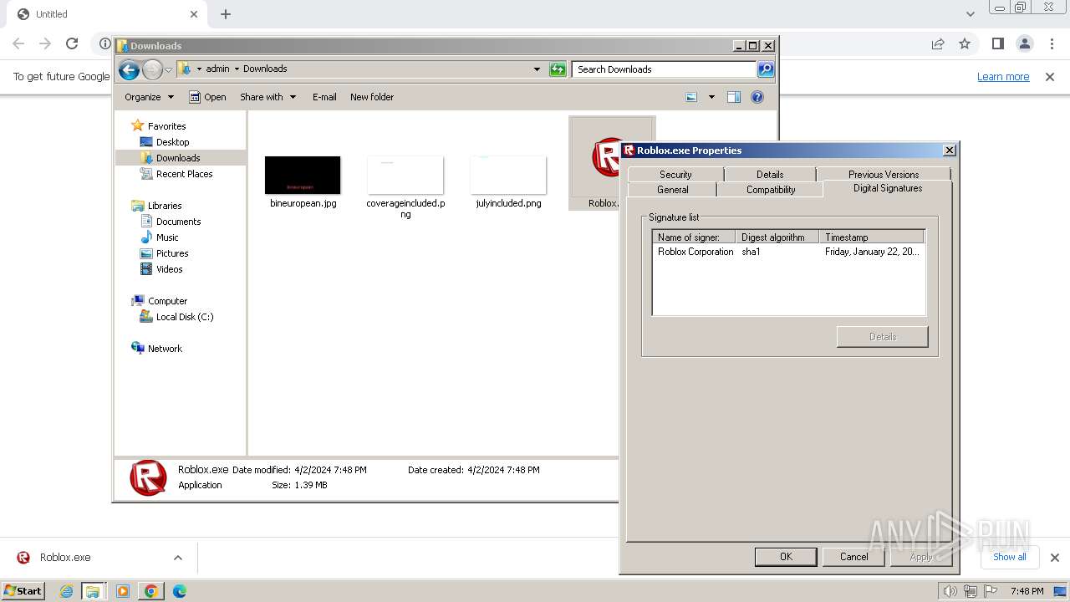Switch to Security tab
The width and height of the screenshot is (1070, 602).
675,174
